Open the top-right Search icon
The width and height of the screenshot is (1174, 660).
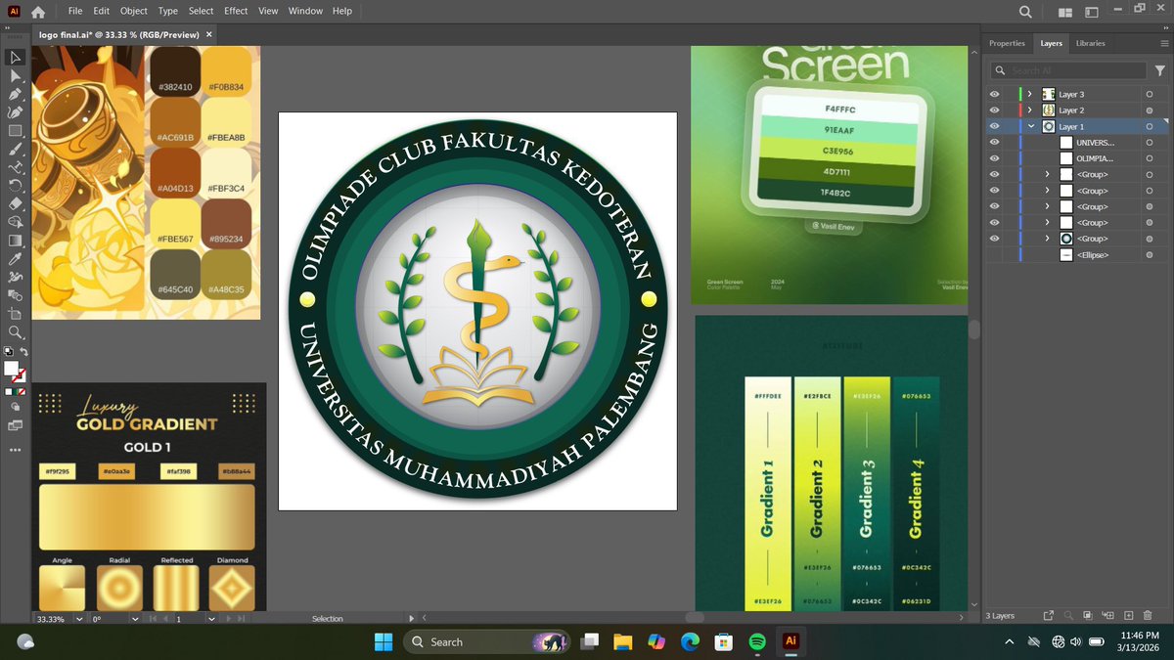pyautogui.click(x=1025, y=12)
